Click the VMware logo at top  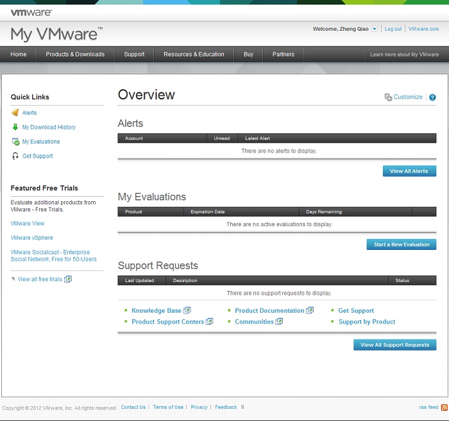click(31, 12)
